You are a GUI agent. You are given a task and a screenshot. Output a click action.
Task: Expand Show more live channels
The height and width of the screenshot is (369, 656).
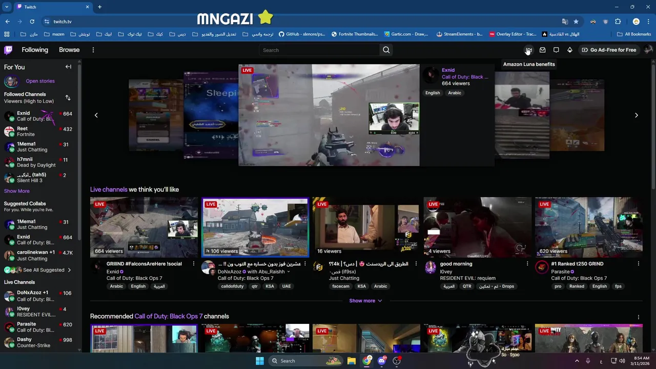pos(365,300)
